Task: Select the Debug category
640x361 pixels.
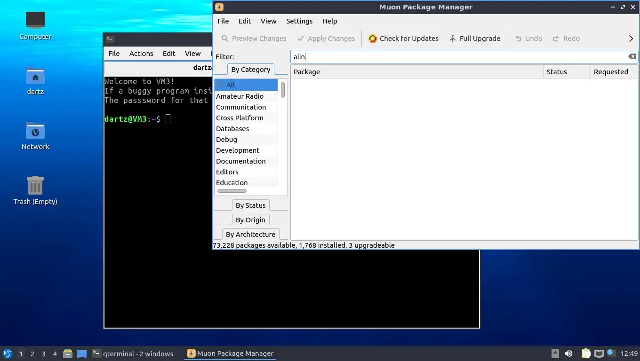Action: [246, 140]
